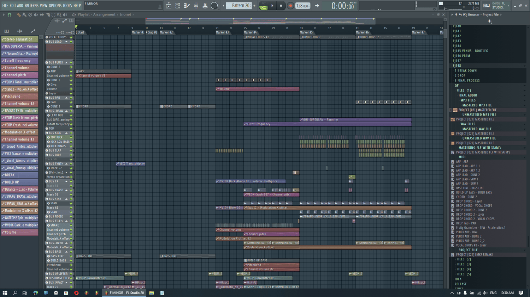
Task: Open the Playlist view
Action: click(169, 6)
